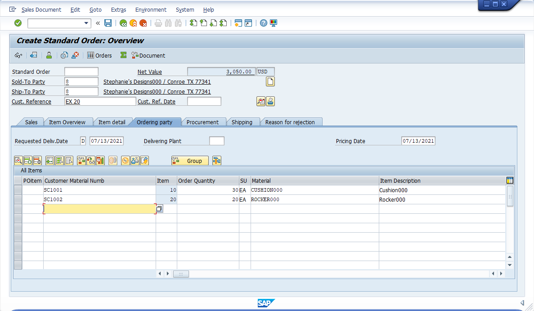Switch to Reason for rejection tab
This screenshot has width=534, height=311.
click(290, 122)
